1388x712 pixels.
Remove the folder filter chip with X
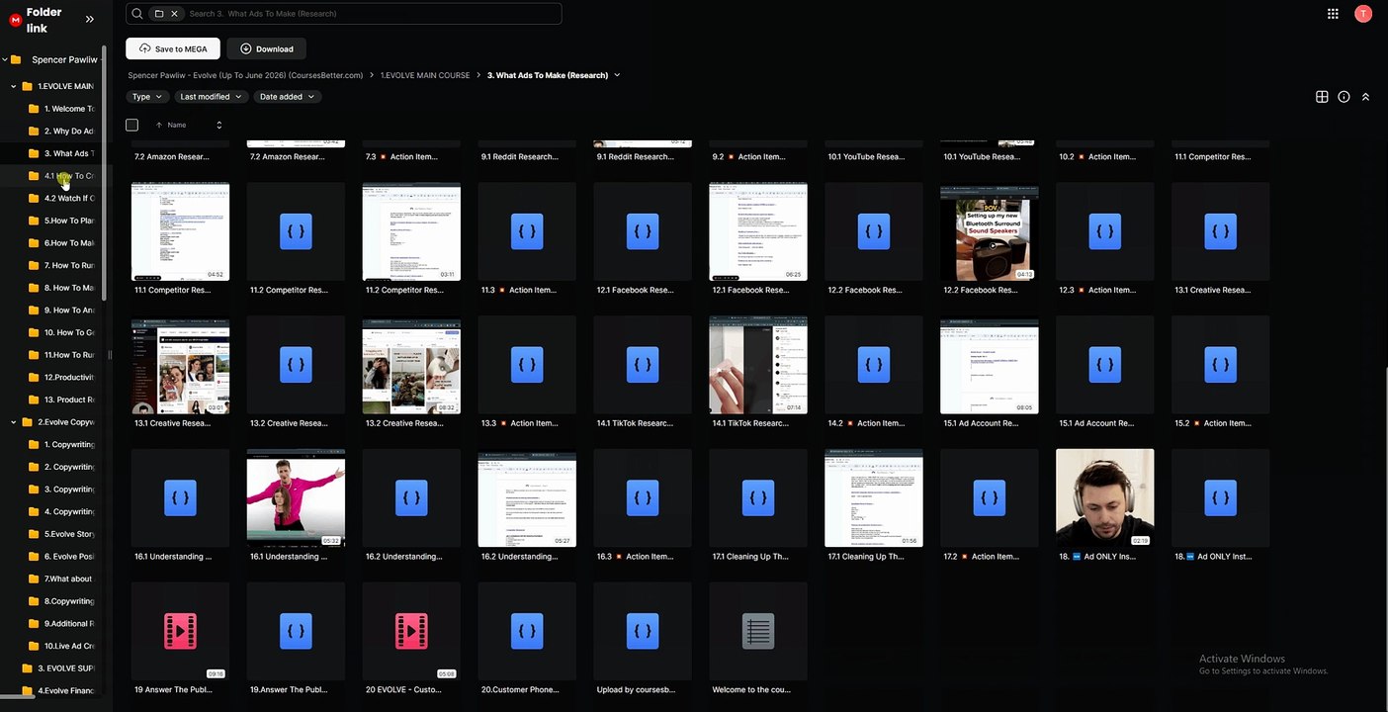[x=174, y=14]
